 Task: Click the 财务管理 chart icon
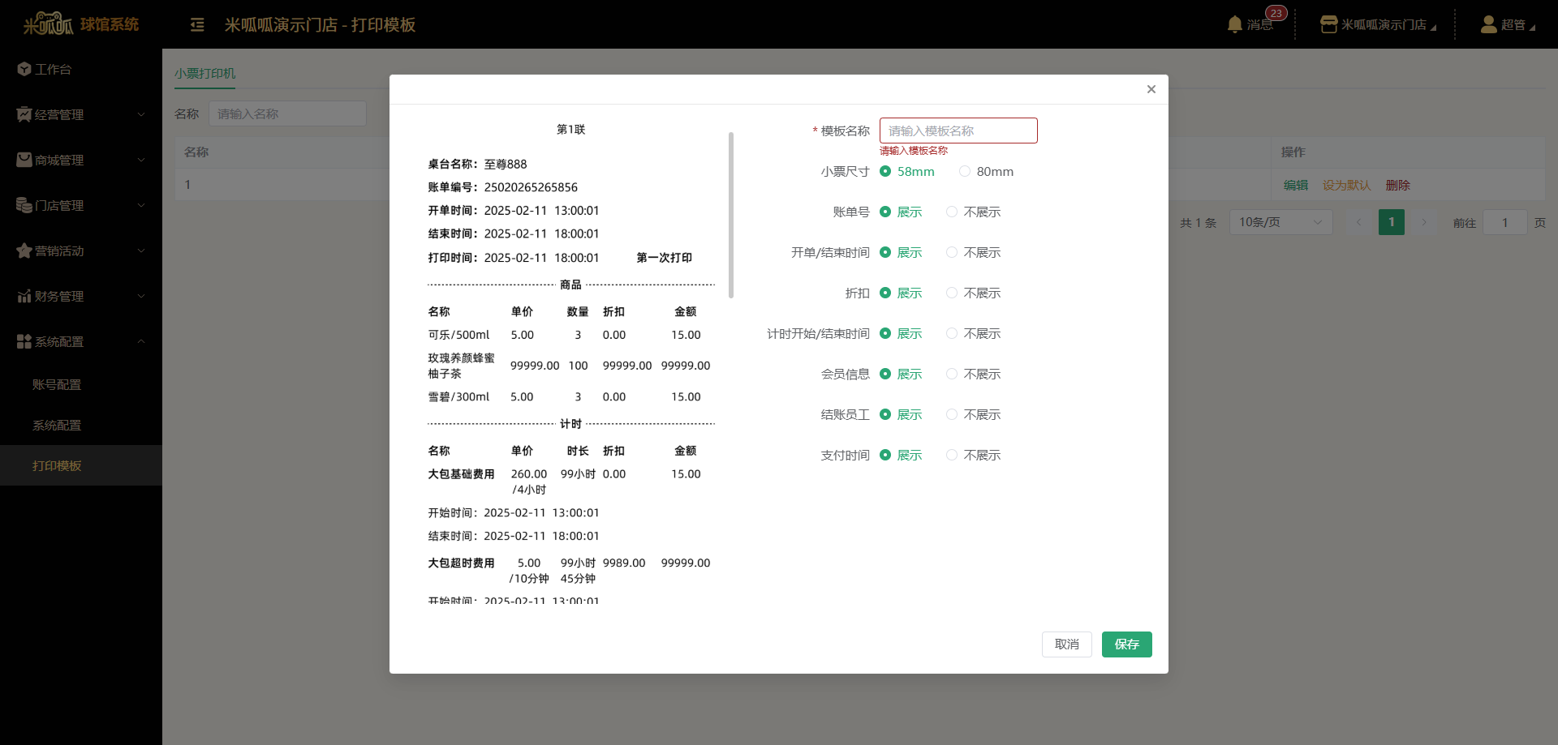point(24,297)
